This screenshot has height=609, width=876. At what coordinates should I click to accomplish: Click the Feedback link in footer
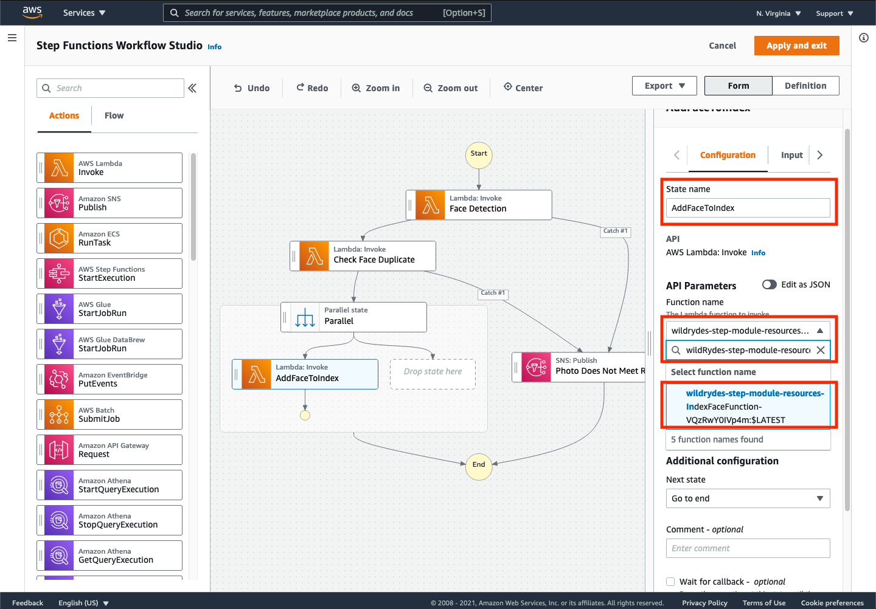point(27,603)
